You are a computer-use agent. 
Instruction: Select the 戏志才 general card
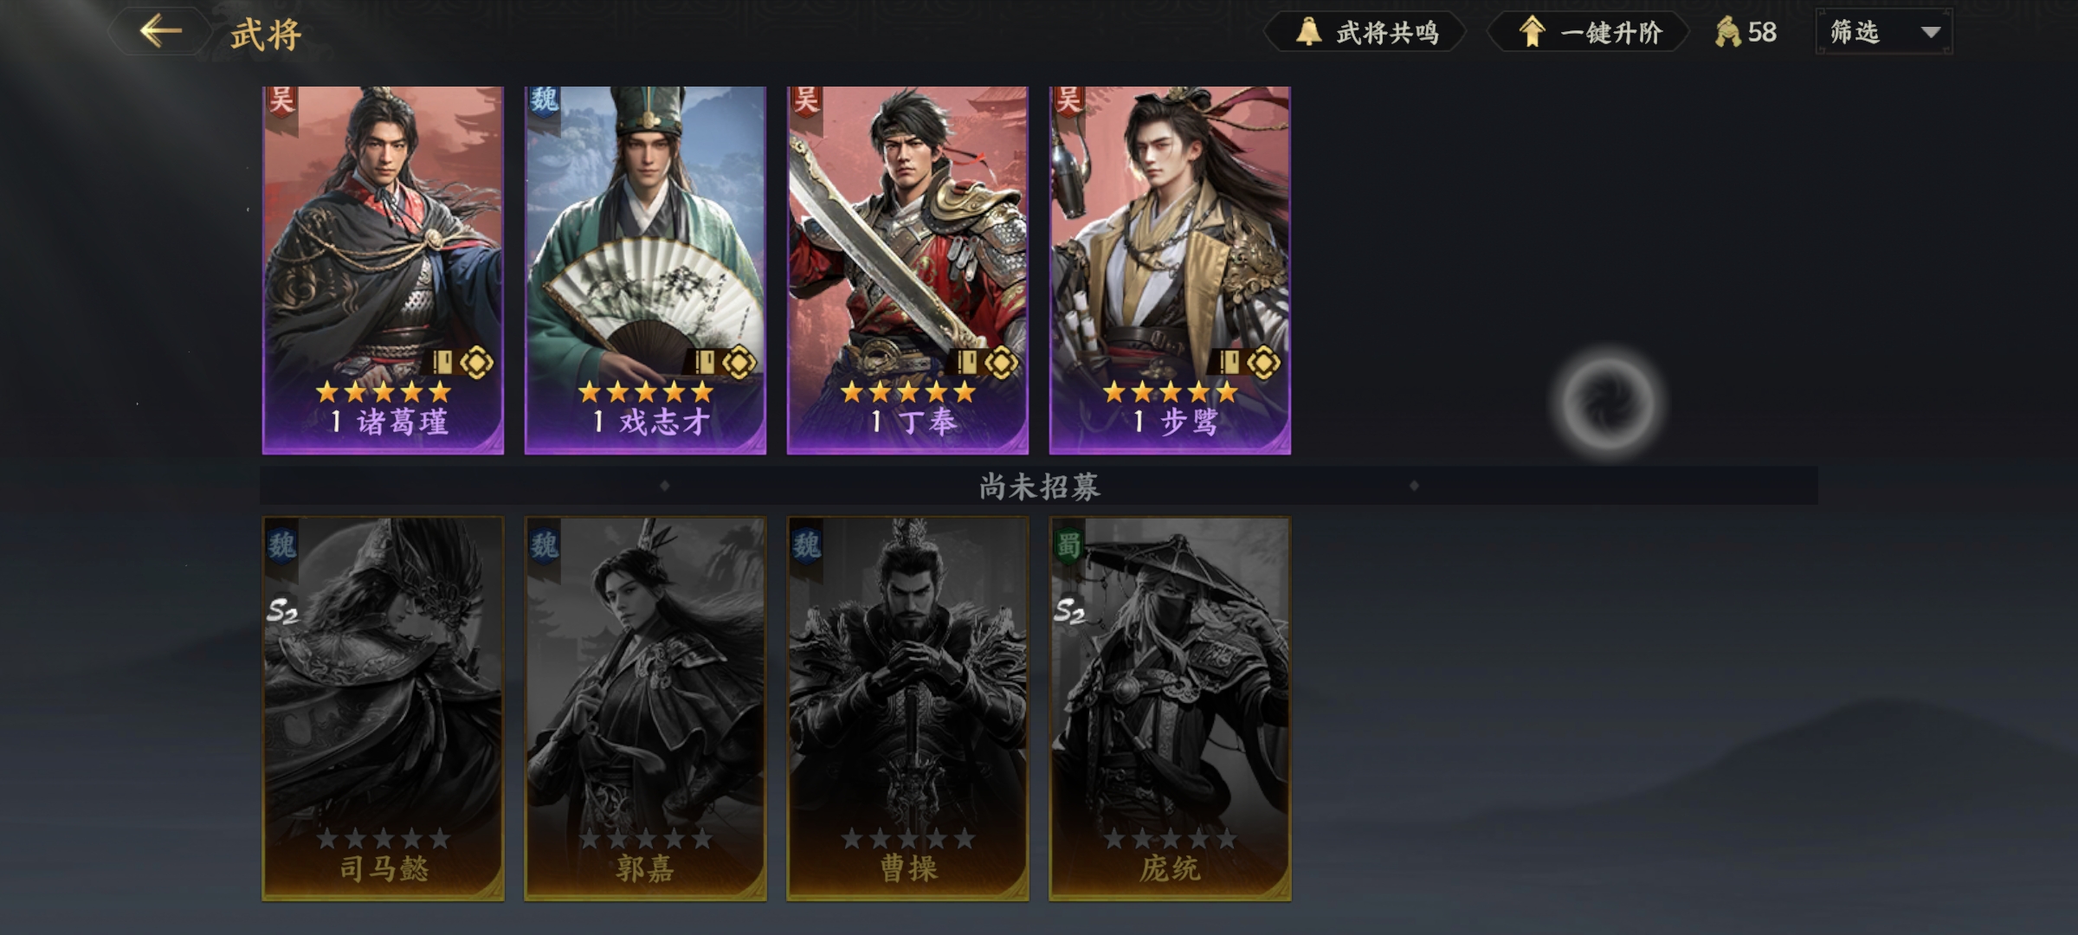coord(645,270)
